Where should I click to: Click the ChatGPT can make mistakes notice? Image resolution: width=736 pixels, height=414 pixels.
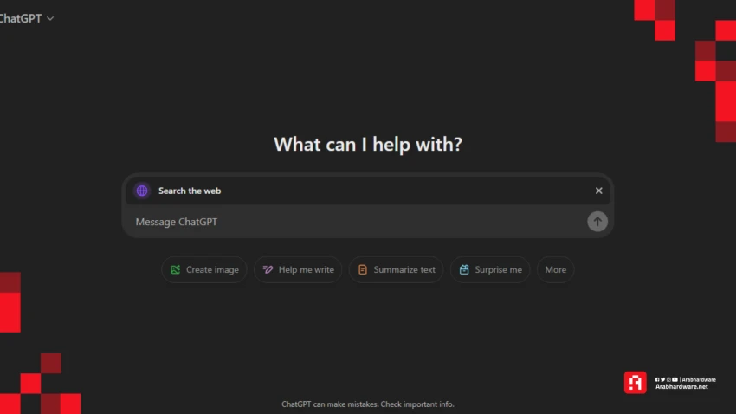point(368,404)
